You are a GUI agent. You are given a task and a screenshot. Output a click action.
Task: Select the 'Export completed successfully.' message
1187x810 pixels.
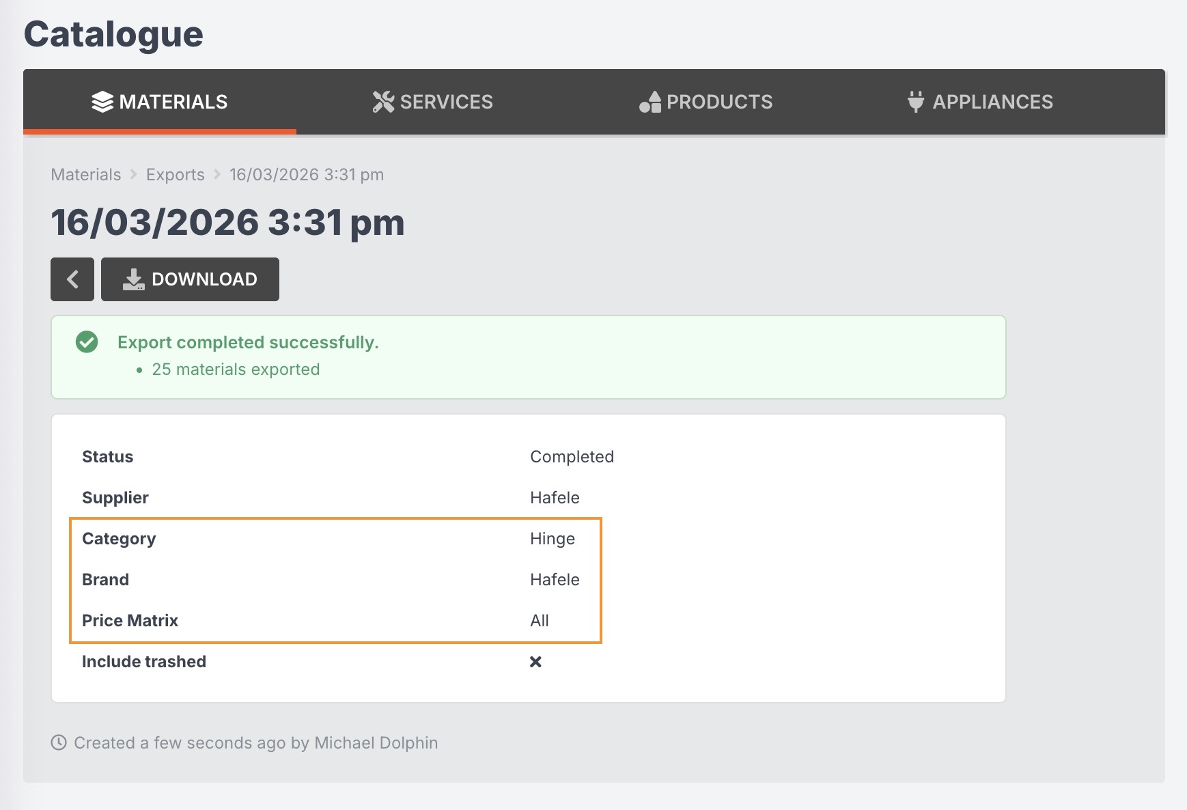pos(248,342)
